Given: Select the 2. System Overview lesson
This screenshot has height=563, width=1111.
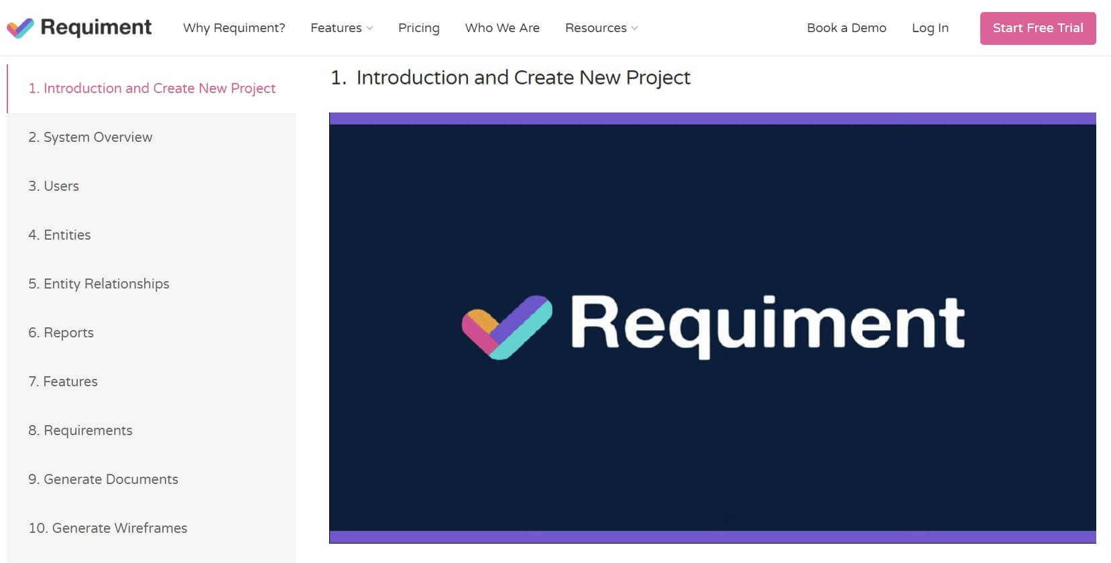Looking at the screenshot, I should tap(152, 137).
